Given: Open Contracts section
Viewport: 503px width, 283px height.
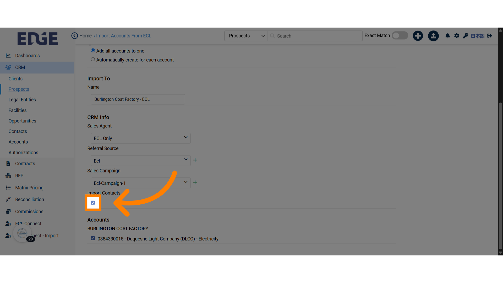Looking at the screenshot, I should [25, 164].
